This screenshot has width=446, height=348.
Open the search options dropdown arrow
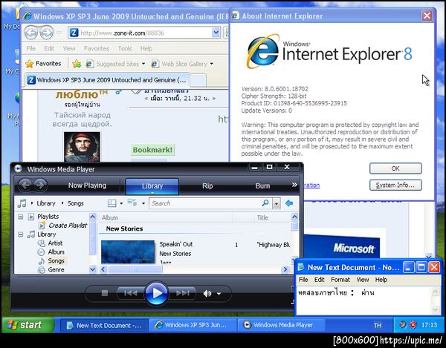click(x=277, y=203)
